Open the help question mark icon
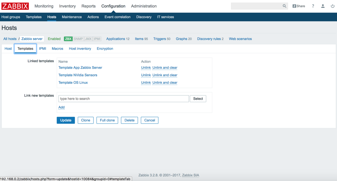Screen dimensions: 337x181 pyautogui.click(x=313, y=6)
